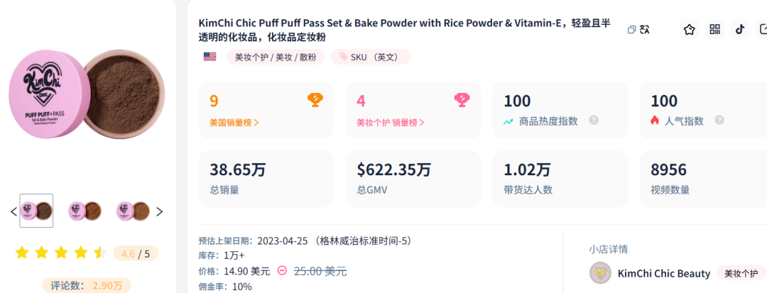Open the KimChi Chic Beauty shop link

(663, 273)
